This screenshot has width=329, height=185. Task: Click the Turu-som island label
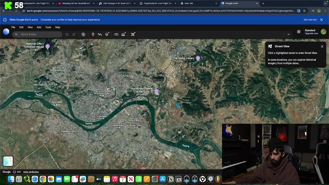[57, 103]
